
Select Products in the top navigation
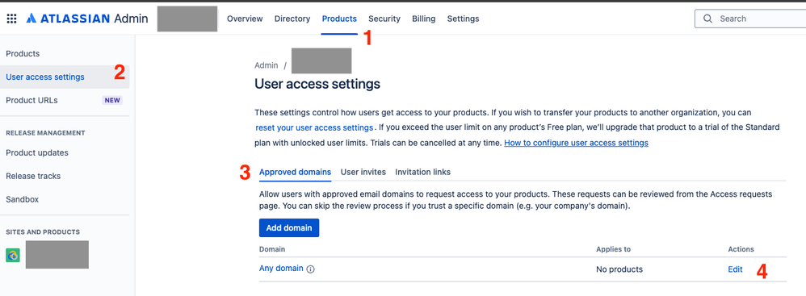(339, 19)
